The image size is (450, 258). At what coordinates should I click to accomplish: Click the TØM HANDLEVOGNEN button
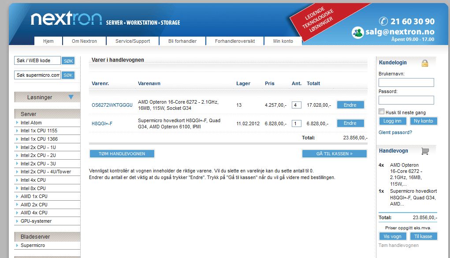122,154
